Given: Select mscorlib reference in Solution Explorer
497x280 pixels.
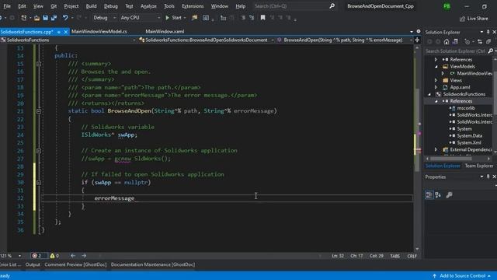Looking at the screenshot, I should (466, 108).
